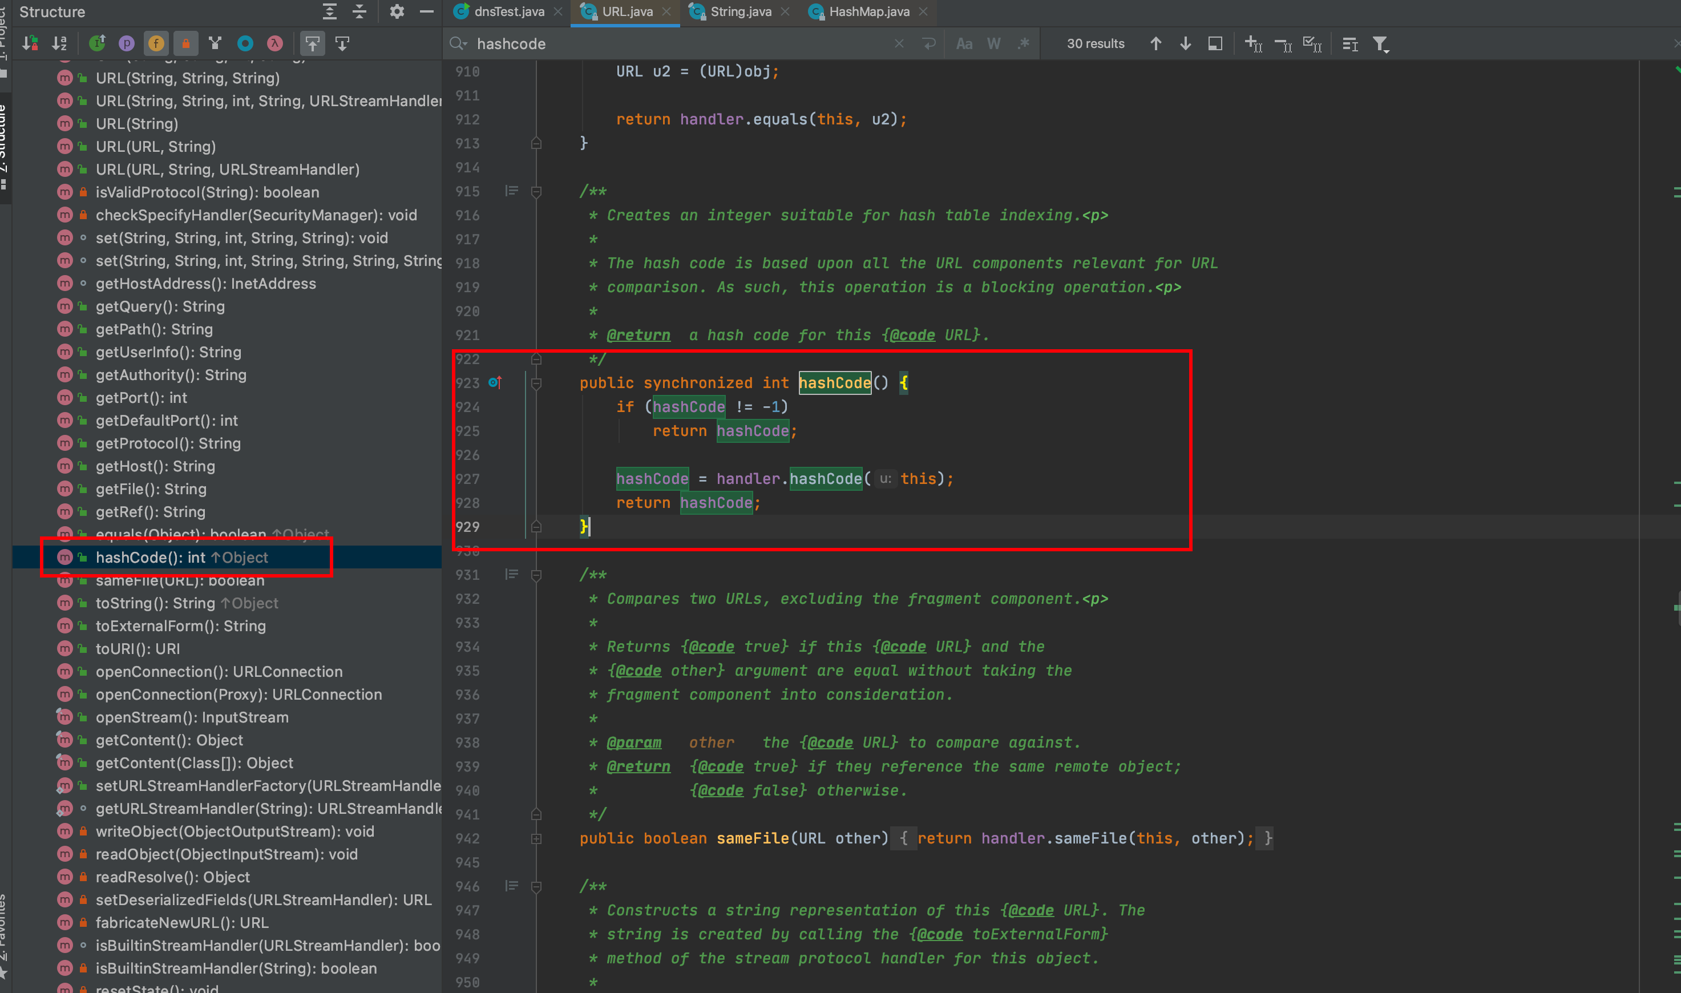Hide the Structure tool window
1681x993 pixels.
pos(426,11)
